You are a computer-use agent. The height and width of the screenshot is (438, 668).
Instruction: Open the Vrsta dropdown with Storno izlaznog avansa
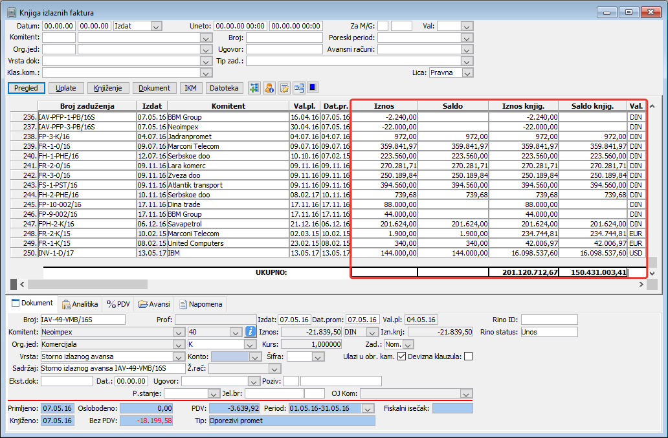tap(179, 356)
